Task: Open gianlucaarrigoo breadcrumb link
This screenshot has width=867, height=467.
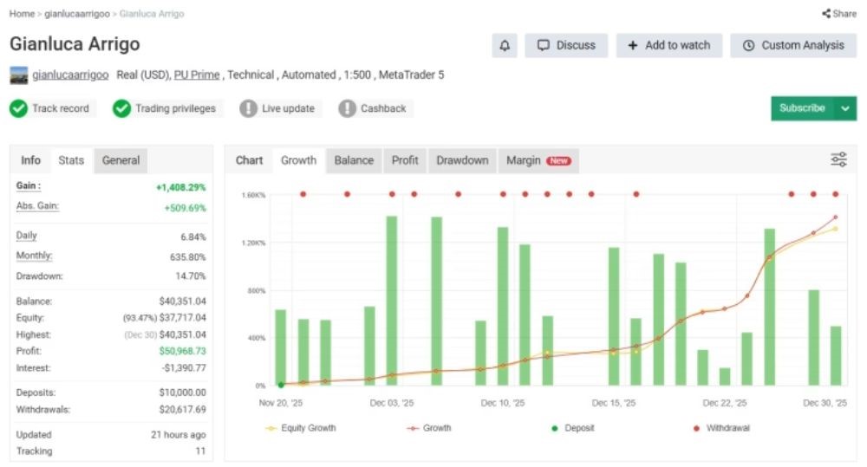Action: (77, 13)
